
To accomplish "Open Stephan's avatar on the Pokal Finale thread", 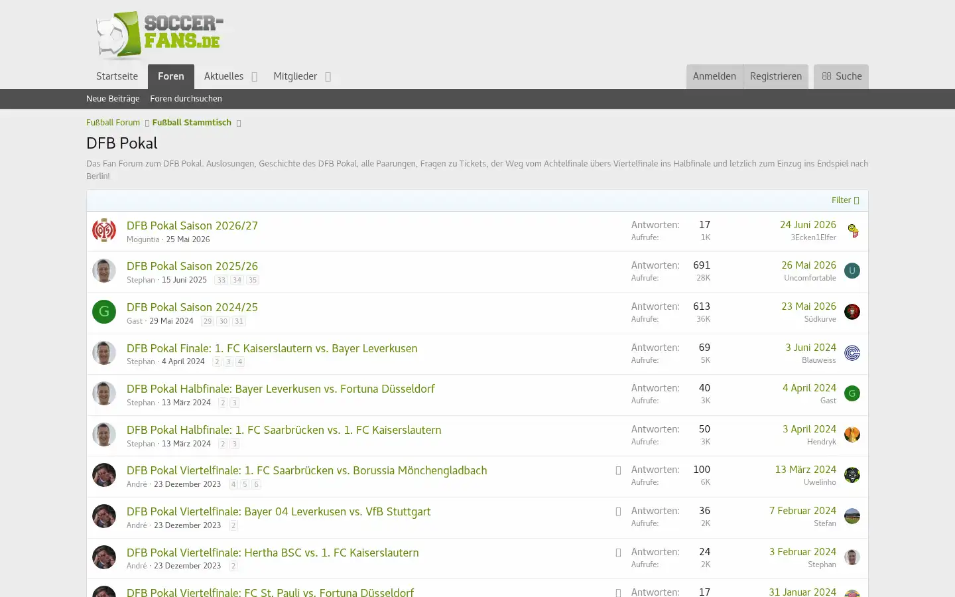I will pos(104,353).
